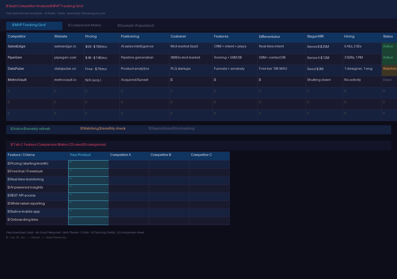Click the Differentiator column header
Viewport: 397px width, 279px height.
(x=281, y=38)
